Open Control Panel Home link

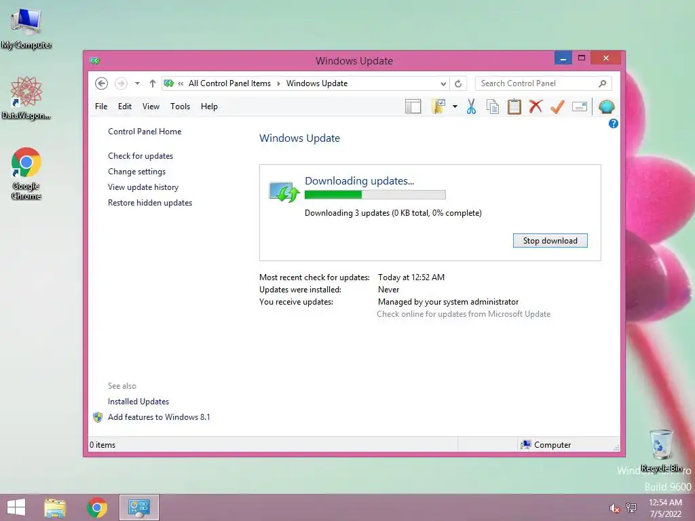145,132
